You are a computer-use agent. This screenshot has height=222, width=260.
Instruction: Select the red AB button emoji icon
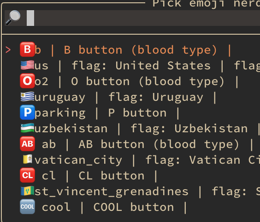point(27,144)
